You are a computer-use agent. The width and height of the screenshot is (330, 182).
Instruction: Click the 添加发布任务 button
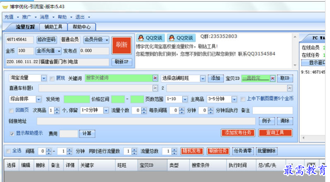pos(238,132)
